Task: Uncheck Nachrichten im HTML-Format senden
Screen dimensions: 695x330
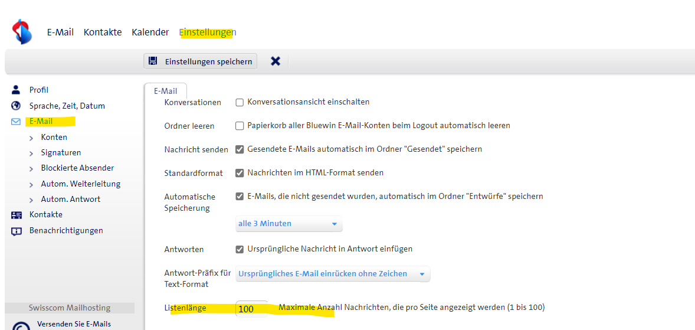Action: [240, 173]
